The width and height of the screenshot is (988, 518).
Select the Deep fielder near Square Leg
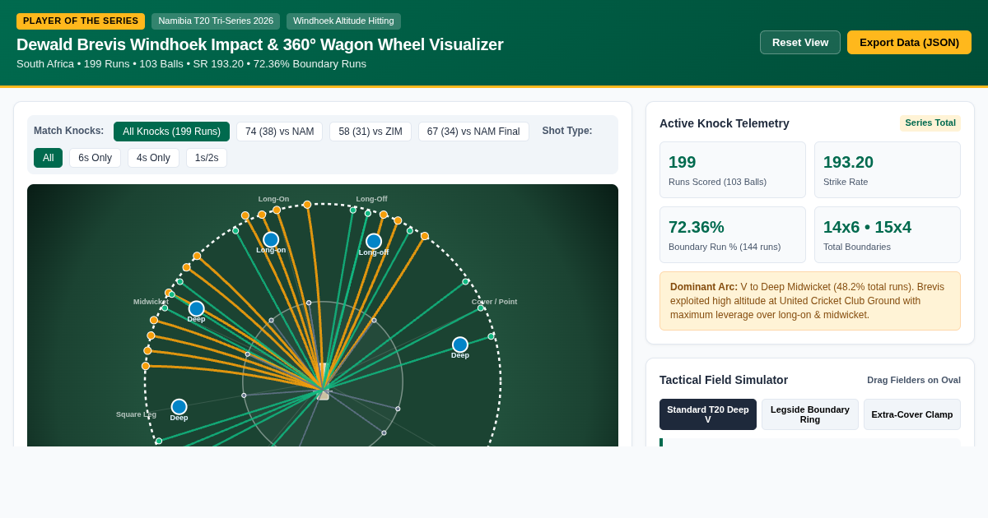[179, 406]
